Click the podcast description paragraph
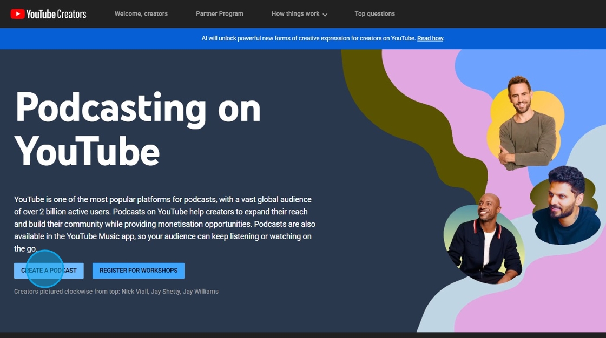The height and width of the screenshot is (338, 606). (x=164, y=224)
